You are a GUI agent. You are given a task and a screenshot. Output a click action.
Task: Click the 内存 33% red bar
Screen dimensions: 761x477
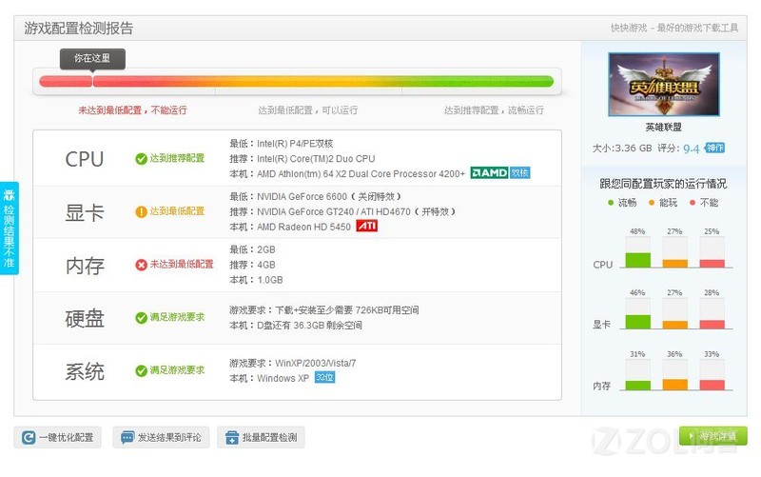click(712, 386)
